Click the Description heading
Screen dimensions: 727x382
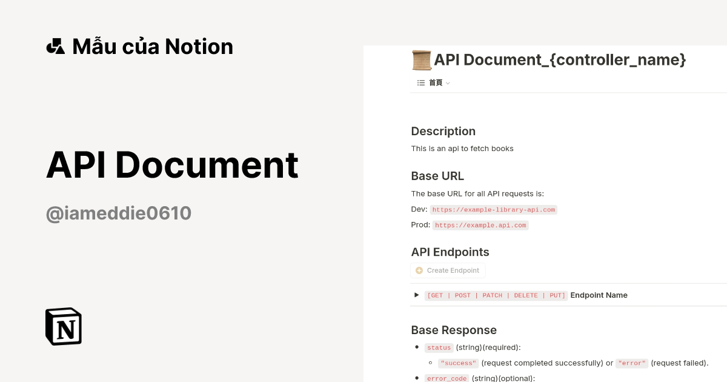click(443, 131)
